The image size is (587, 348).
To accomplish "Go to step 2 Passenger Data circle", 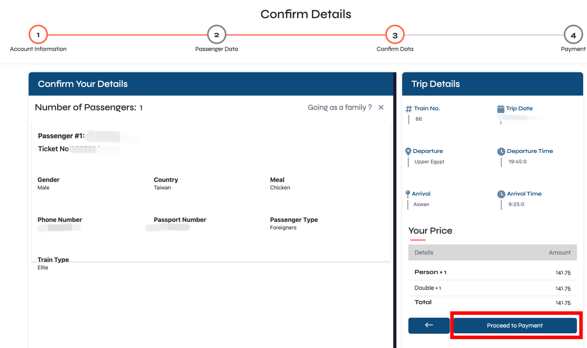I will (216, 35).
